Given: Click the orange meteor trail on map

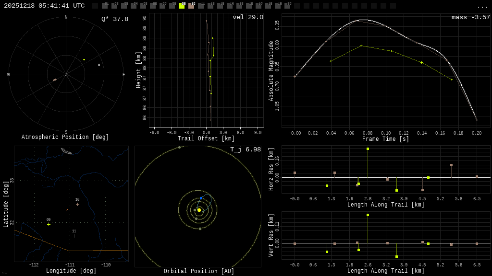Looking at the screenshot, I should (x=67, y=209).
